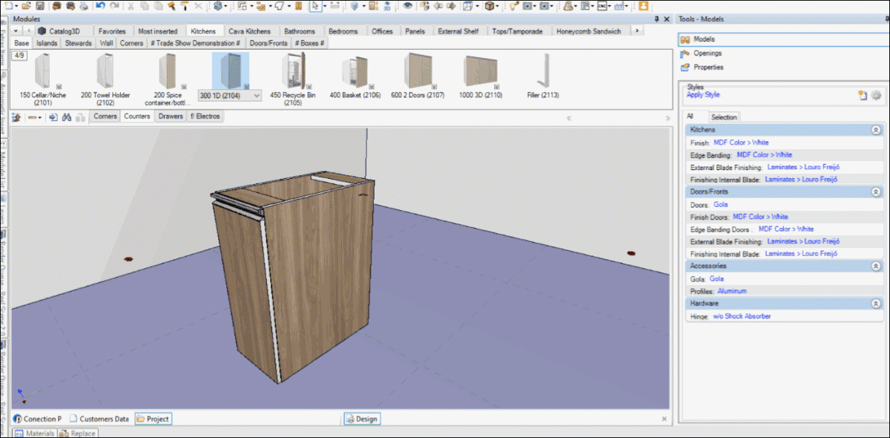
Task: Click the binoculars search icon
Action: (67, 117)
